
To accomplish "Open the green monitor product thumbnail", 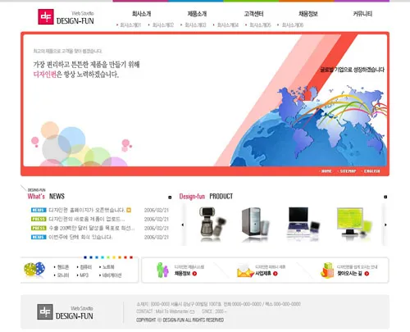I will pyautogui.click(x=353, y=224).
